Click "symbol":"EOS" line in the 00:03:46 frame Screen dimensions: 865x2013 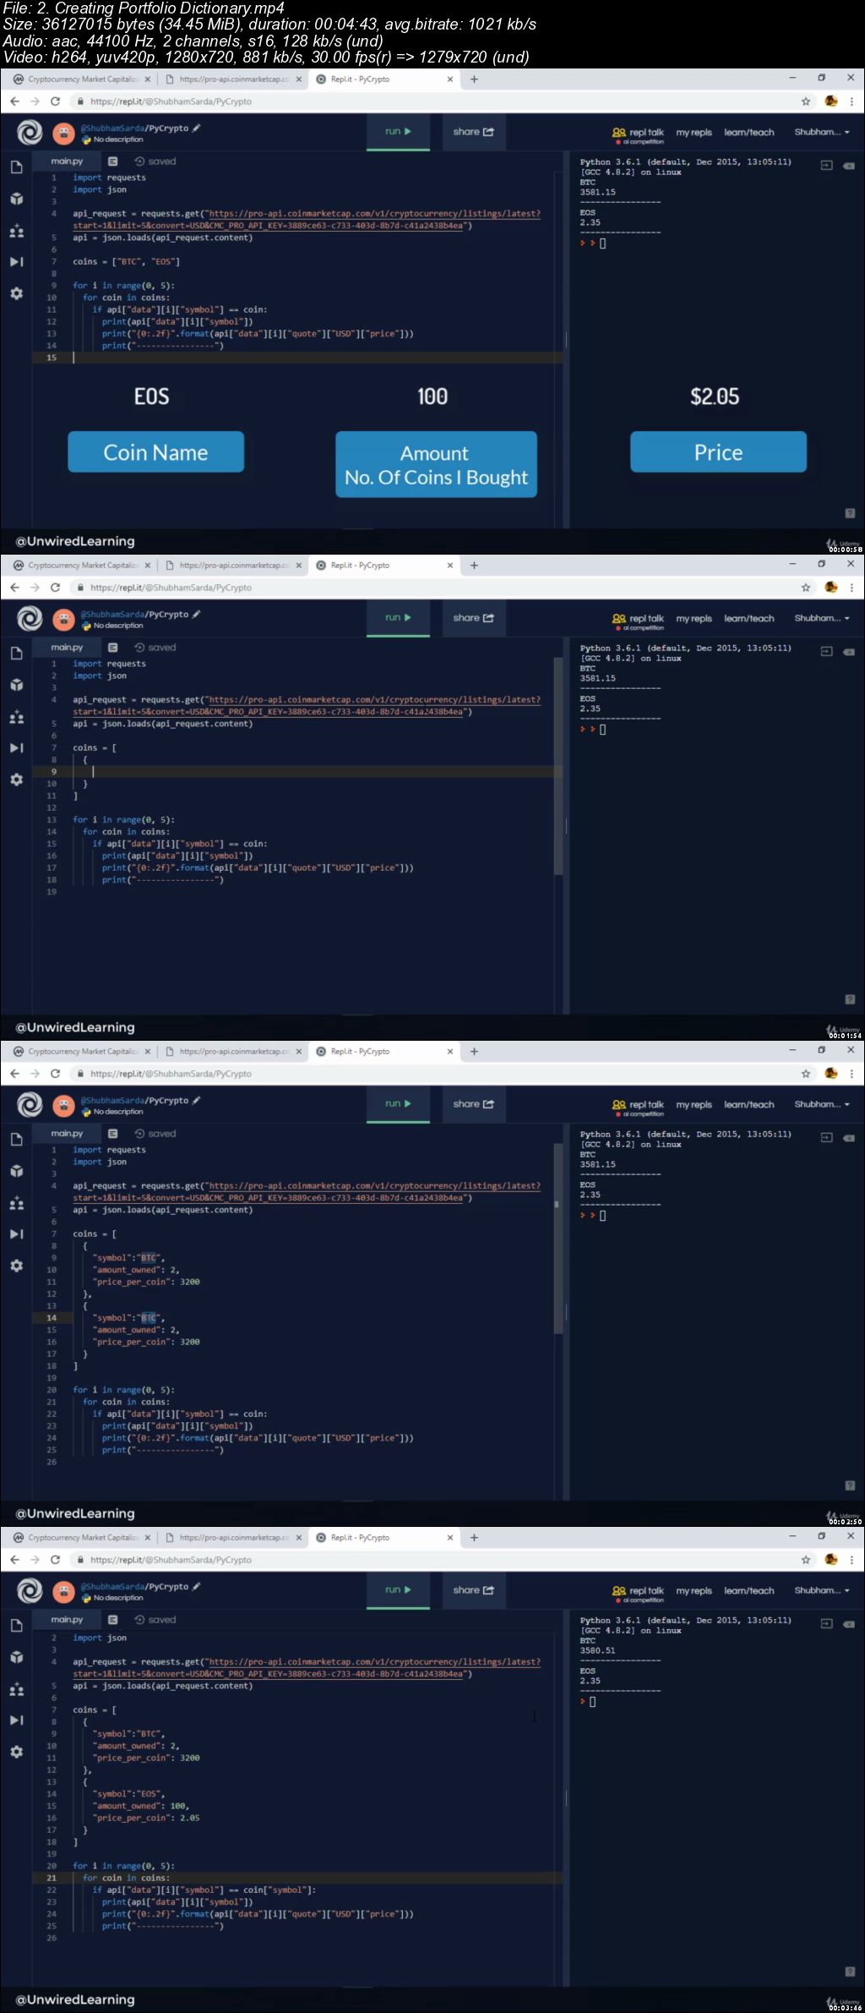[128, 1794]
